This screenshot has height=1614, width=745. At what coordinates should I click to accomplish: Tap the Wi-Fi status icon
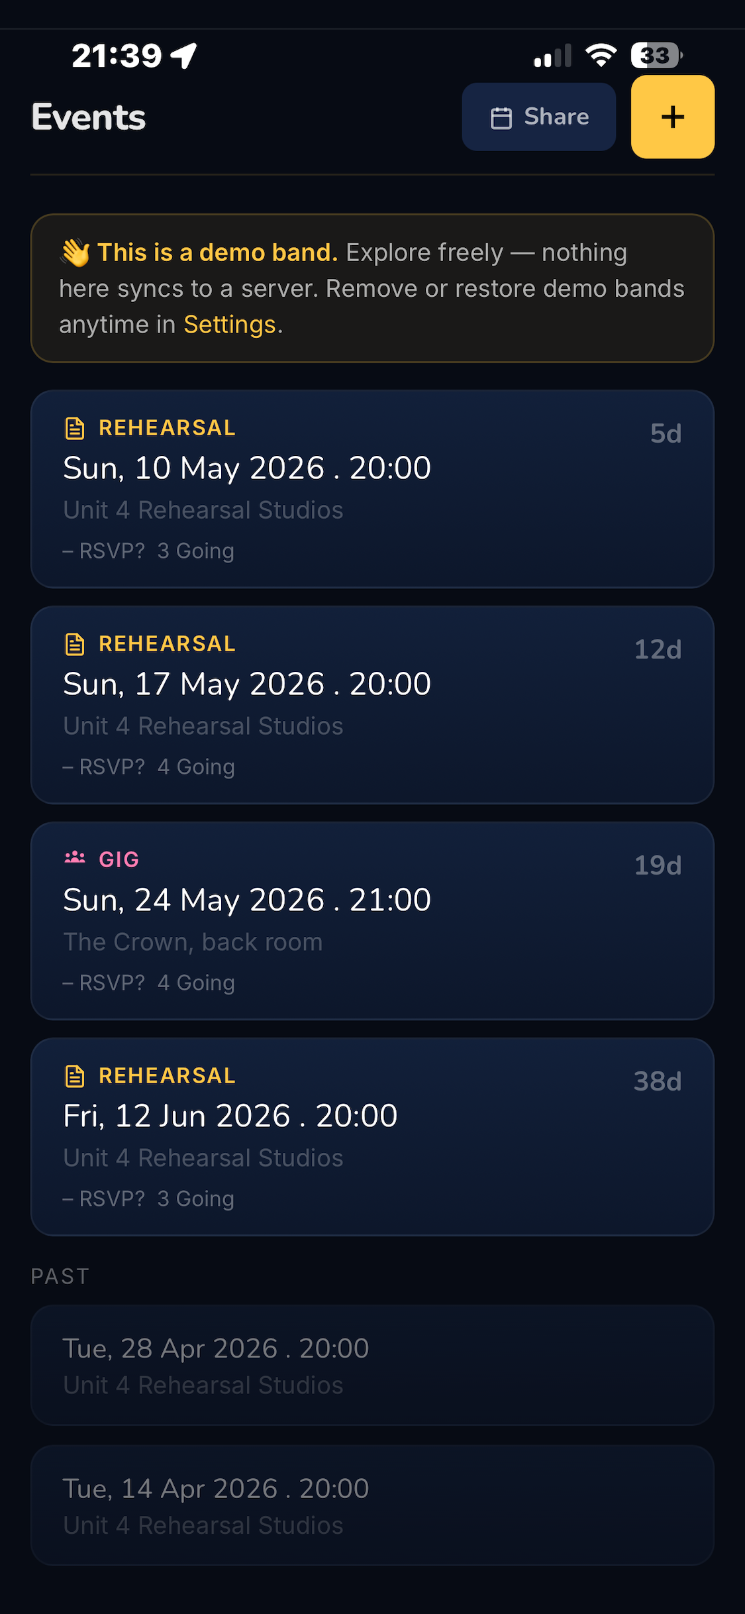point(601,55)
